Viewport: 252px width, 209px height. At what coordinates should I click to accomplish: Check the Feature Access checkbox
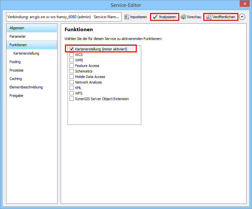(71, 65)
